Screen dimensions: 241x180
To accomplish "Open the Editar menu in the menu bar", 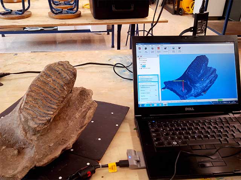I will click(x=143, y=46).
